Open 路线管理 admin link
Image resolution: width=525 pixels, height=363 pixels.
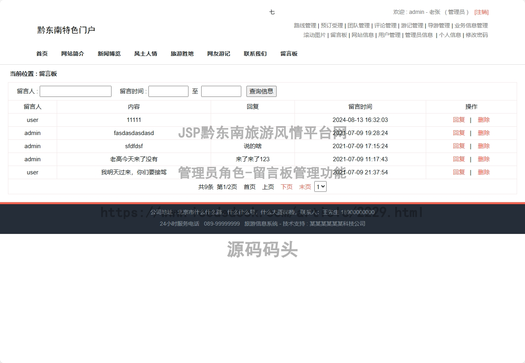tap(305, 25)
